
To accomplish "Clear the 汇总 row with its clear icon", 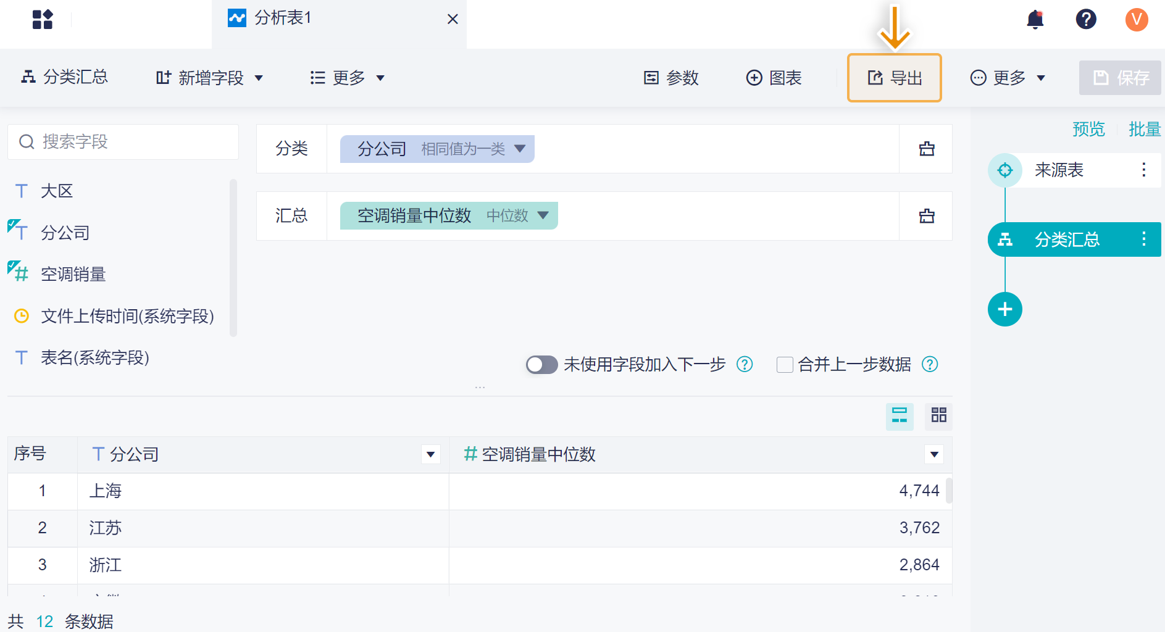I will 926,216.
